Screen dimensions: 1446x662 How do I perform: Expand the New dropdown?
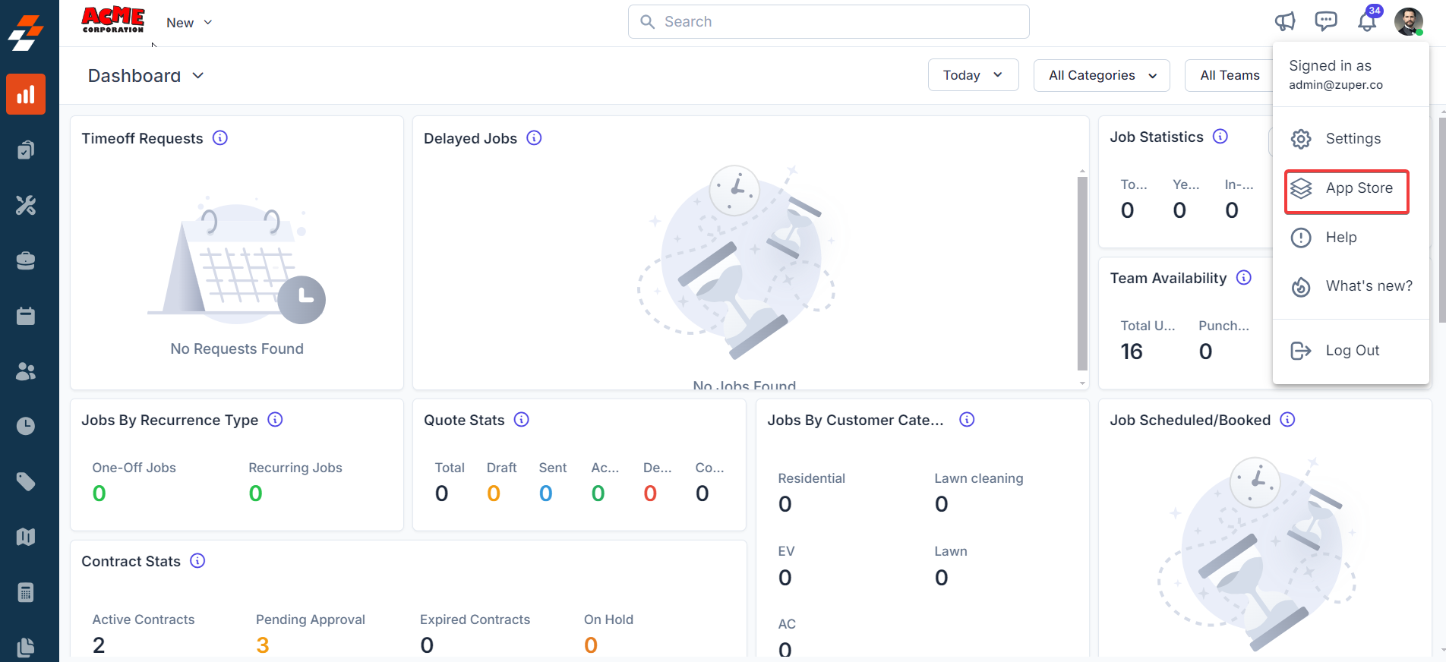click(x=189, y=23)
